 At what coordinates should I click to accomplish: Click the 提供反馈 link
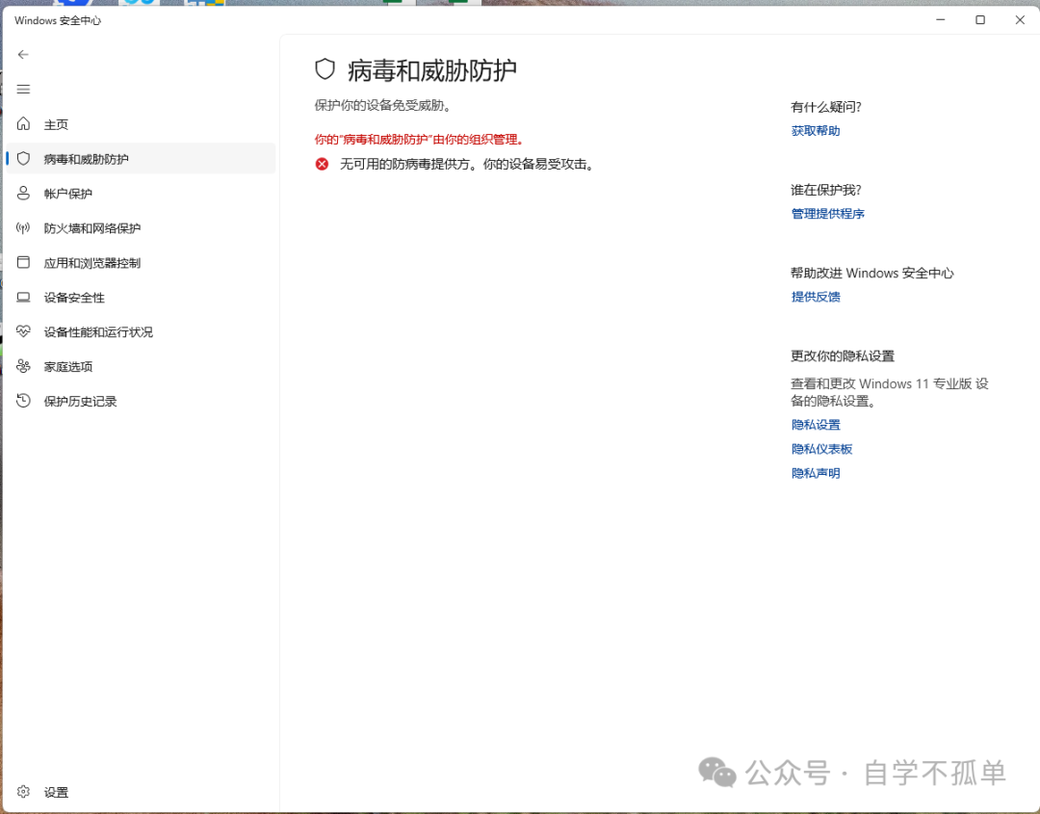pos(816,297)
